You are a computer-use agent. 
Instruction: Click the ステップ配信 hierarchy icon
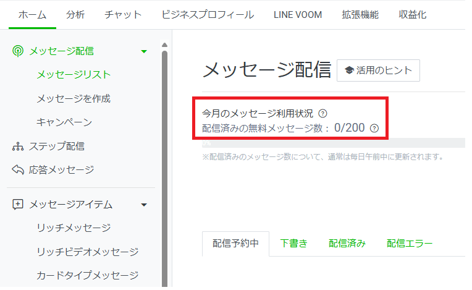pyautogui.click(x=18, y=147)
